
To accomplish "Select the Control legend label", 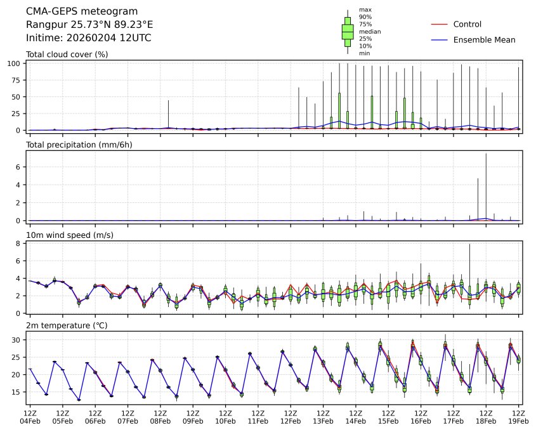I will pos(467,24).
